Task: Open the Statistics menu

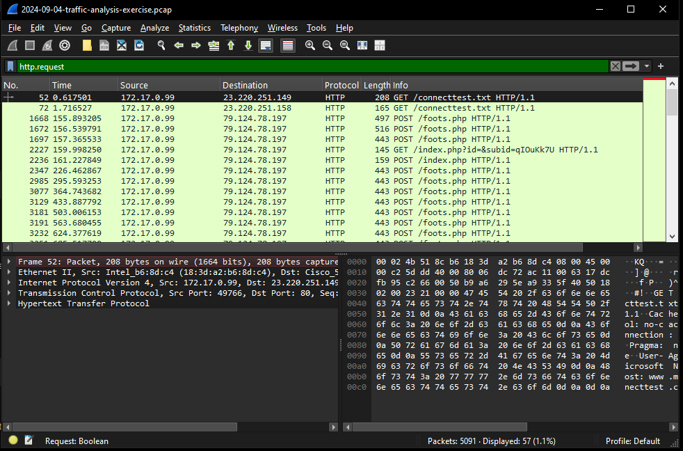Action: point(195,28)
